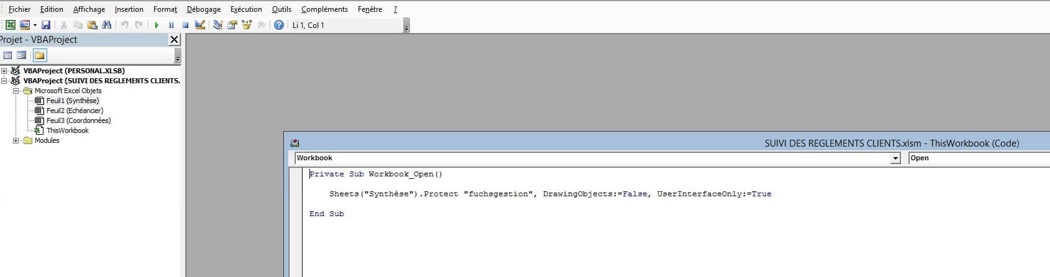Select Feuil2 (Echéancier) in the tree
1050x277 pixels.
click(x=75, y=111)
